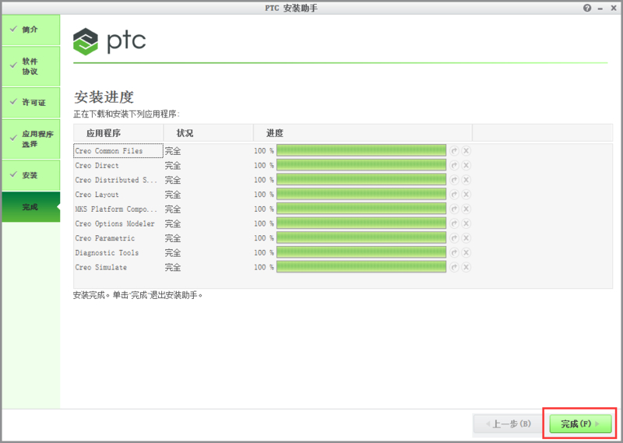This screenshot has height=443, width=623.
Task: Click 100 % value for Creo Options Modeler
Action: [264, 223]
